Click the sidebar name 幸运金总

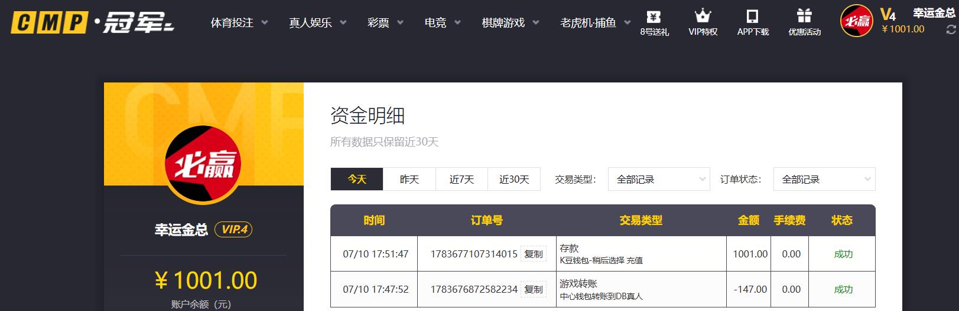click(181, 230)
